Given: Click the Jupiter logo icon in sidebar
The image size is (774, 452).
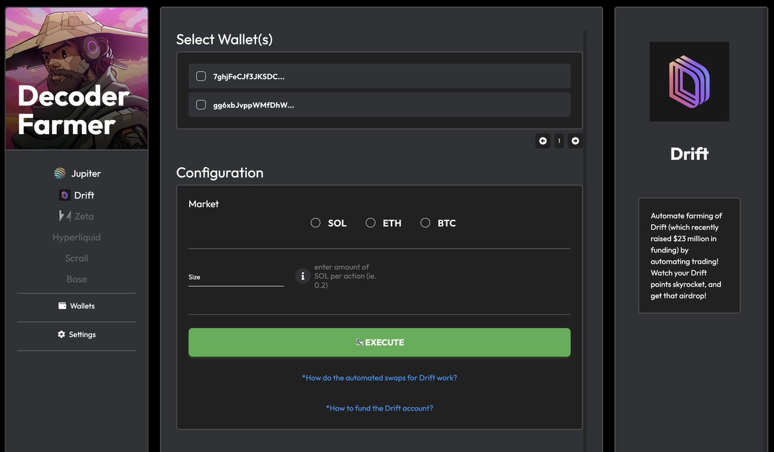Looking at the screenshot, I should pyautogui.click(x=60, y=173).
